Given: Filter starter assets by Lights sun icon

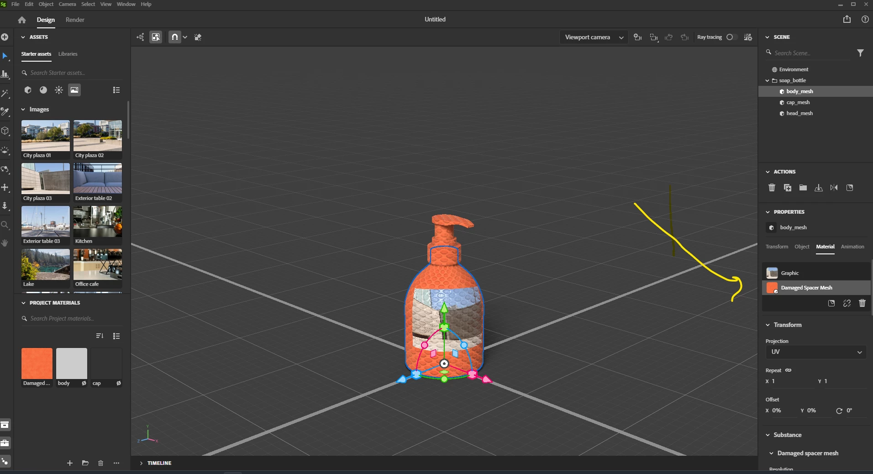Looking at the screenshot, I should [59, 90].
